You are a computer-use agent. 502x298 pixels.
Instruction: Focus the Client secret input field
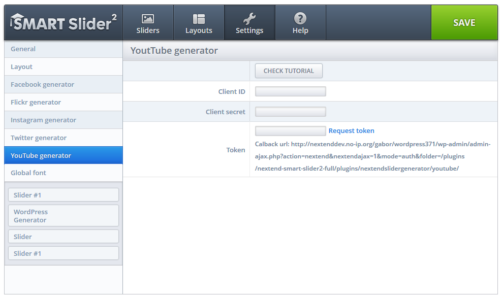click(x=291, y=112)
